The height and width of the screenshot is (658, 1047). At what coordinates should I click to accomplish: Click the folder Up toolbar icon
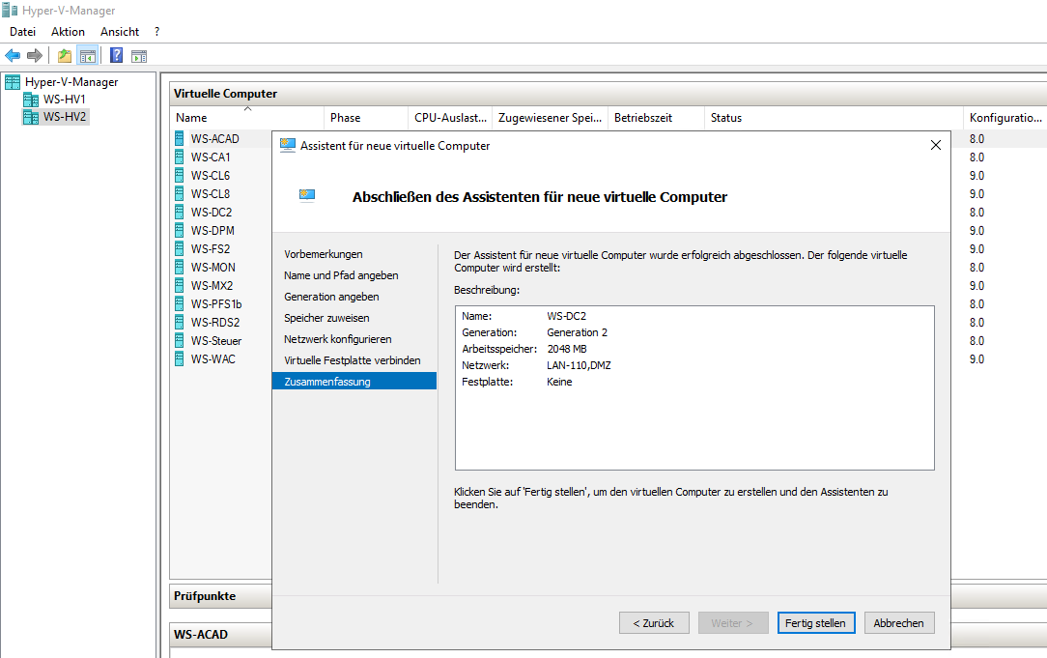coord(64,55)
